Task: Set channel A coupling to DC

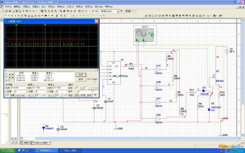Action: click(37, 95)
